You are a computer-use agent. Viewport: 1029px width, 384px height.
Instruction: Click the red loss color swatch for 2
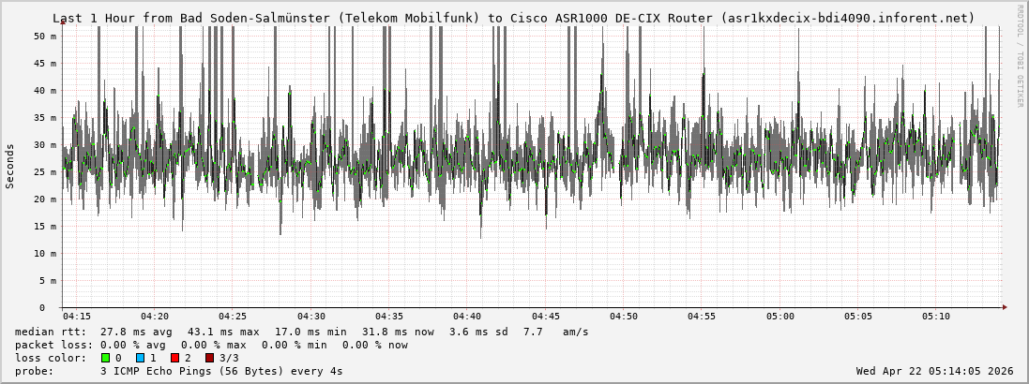tap(175, 358)
